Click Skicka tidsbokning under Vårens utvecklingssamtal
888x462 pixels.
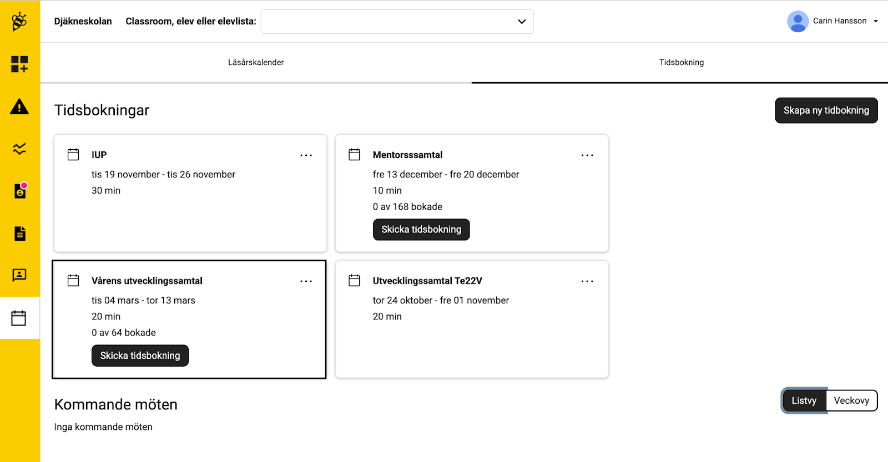pyautogui.click(x=140, y=356)
